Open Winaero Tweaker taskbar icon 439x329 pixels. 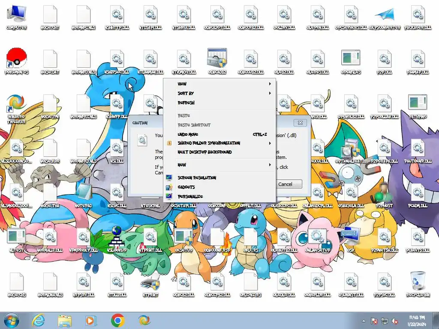[x=144, y=320]
